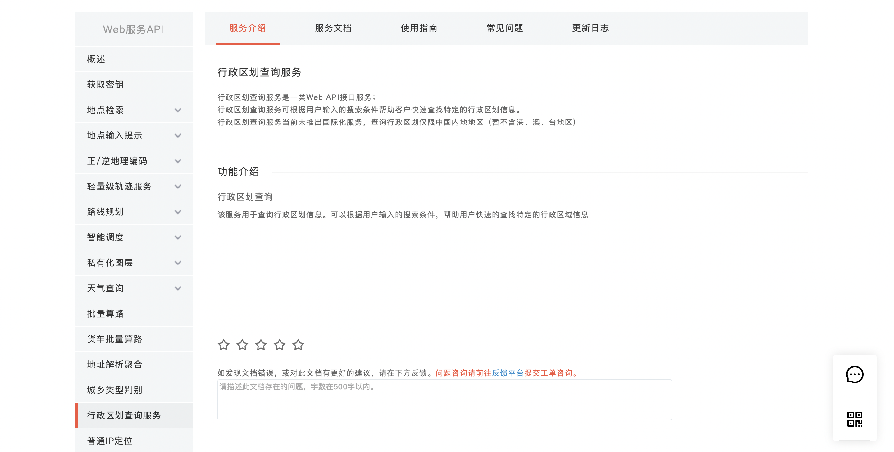This screenshot has width=894, height=452.
Task: Open the customer service chat icon
Action: point(855,375)
